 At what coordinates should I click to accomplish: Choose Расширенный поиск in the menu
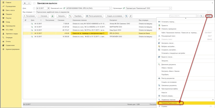pos(186,36)
